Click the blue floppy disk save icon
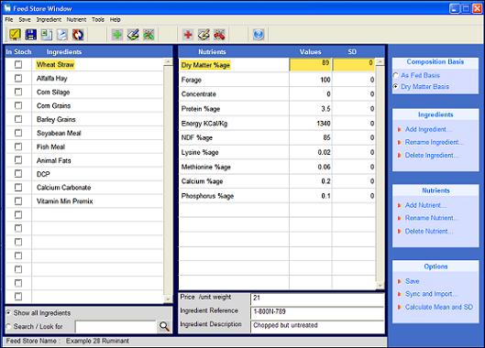This screenshot has width=485, height=348. pos(30,34)
